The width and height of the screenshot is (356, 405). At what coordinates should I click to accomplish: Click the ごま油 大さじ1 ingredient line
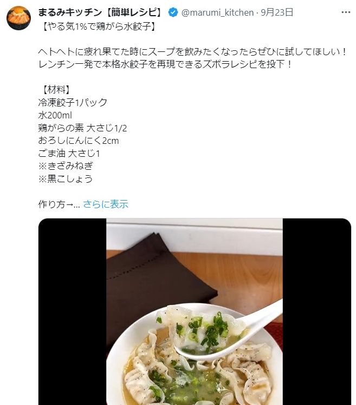[x=69, y=154]
